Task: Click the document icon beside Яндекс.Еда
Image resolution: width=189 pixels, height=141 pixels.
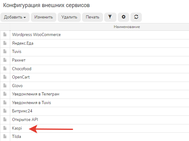Action: click(x=5, y=43)
